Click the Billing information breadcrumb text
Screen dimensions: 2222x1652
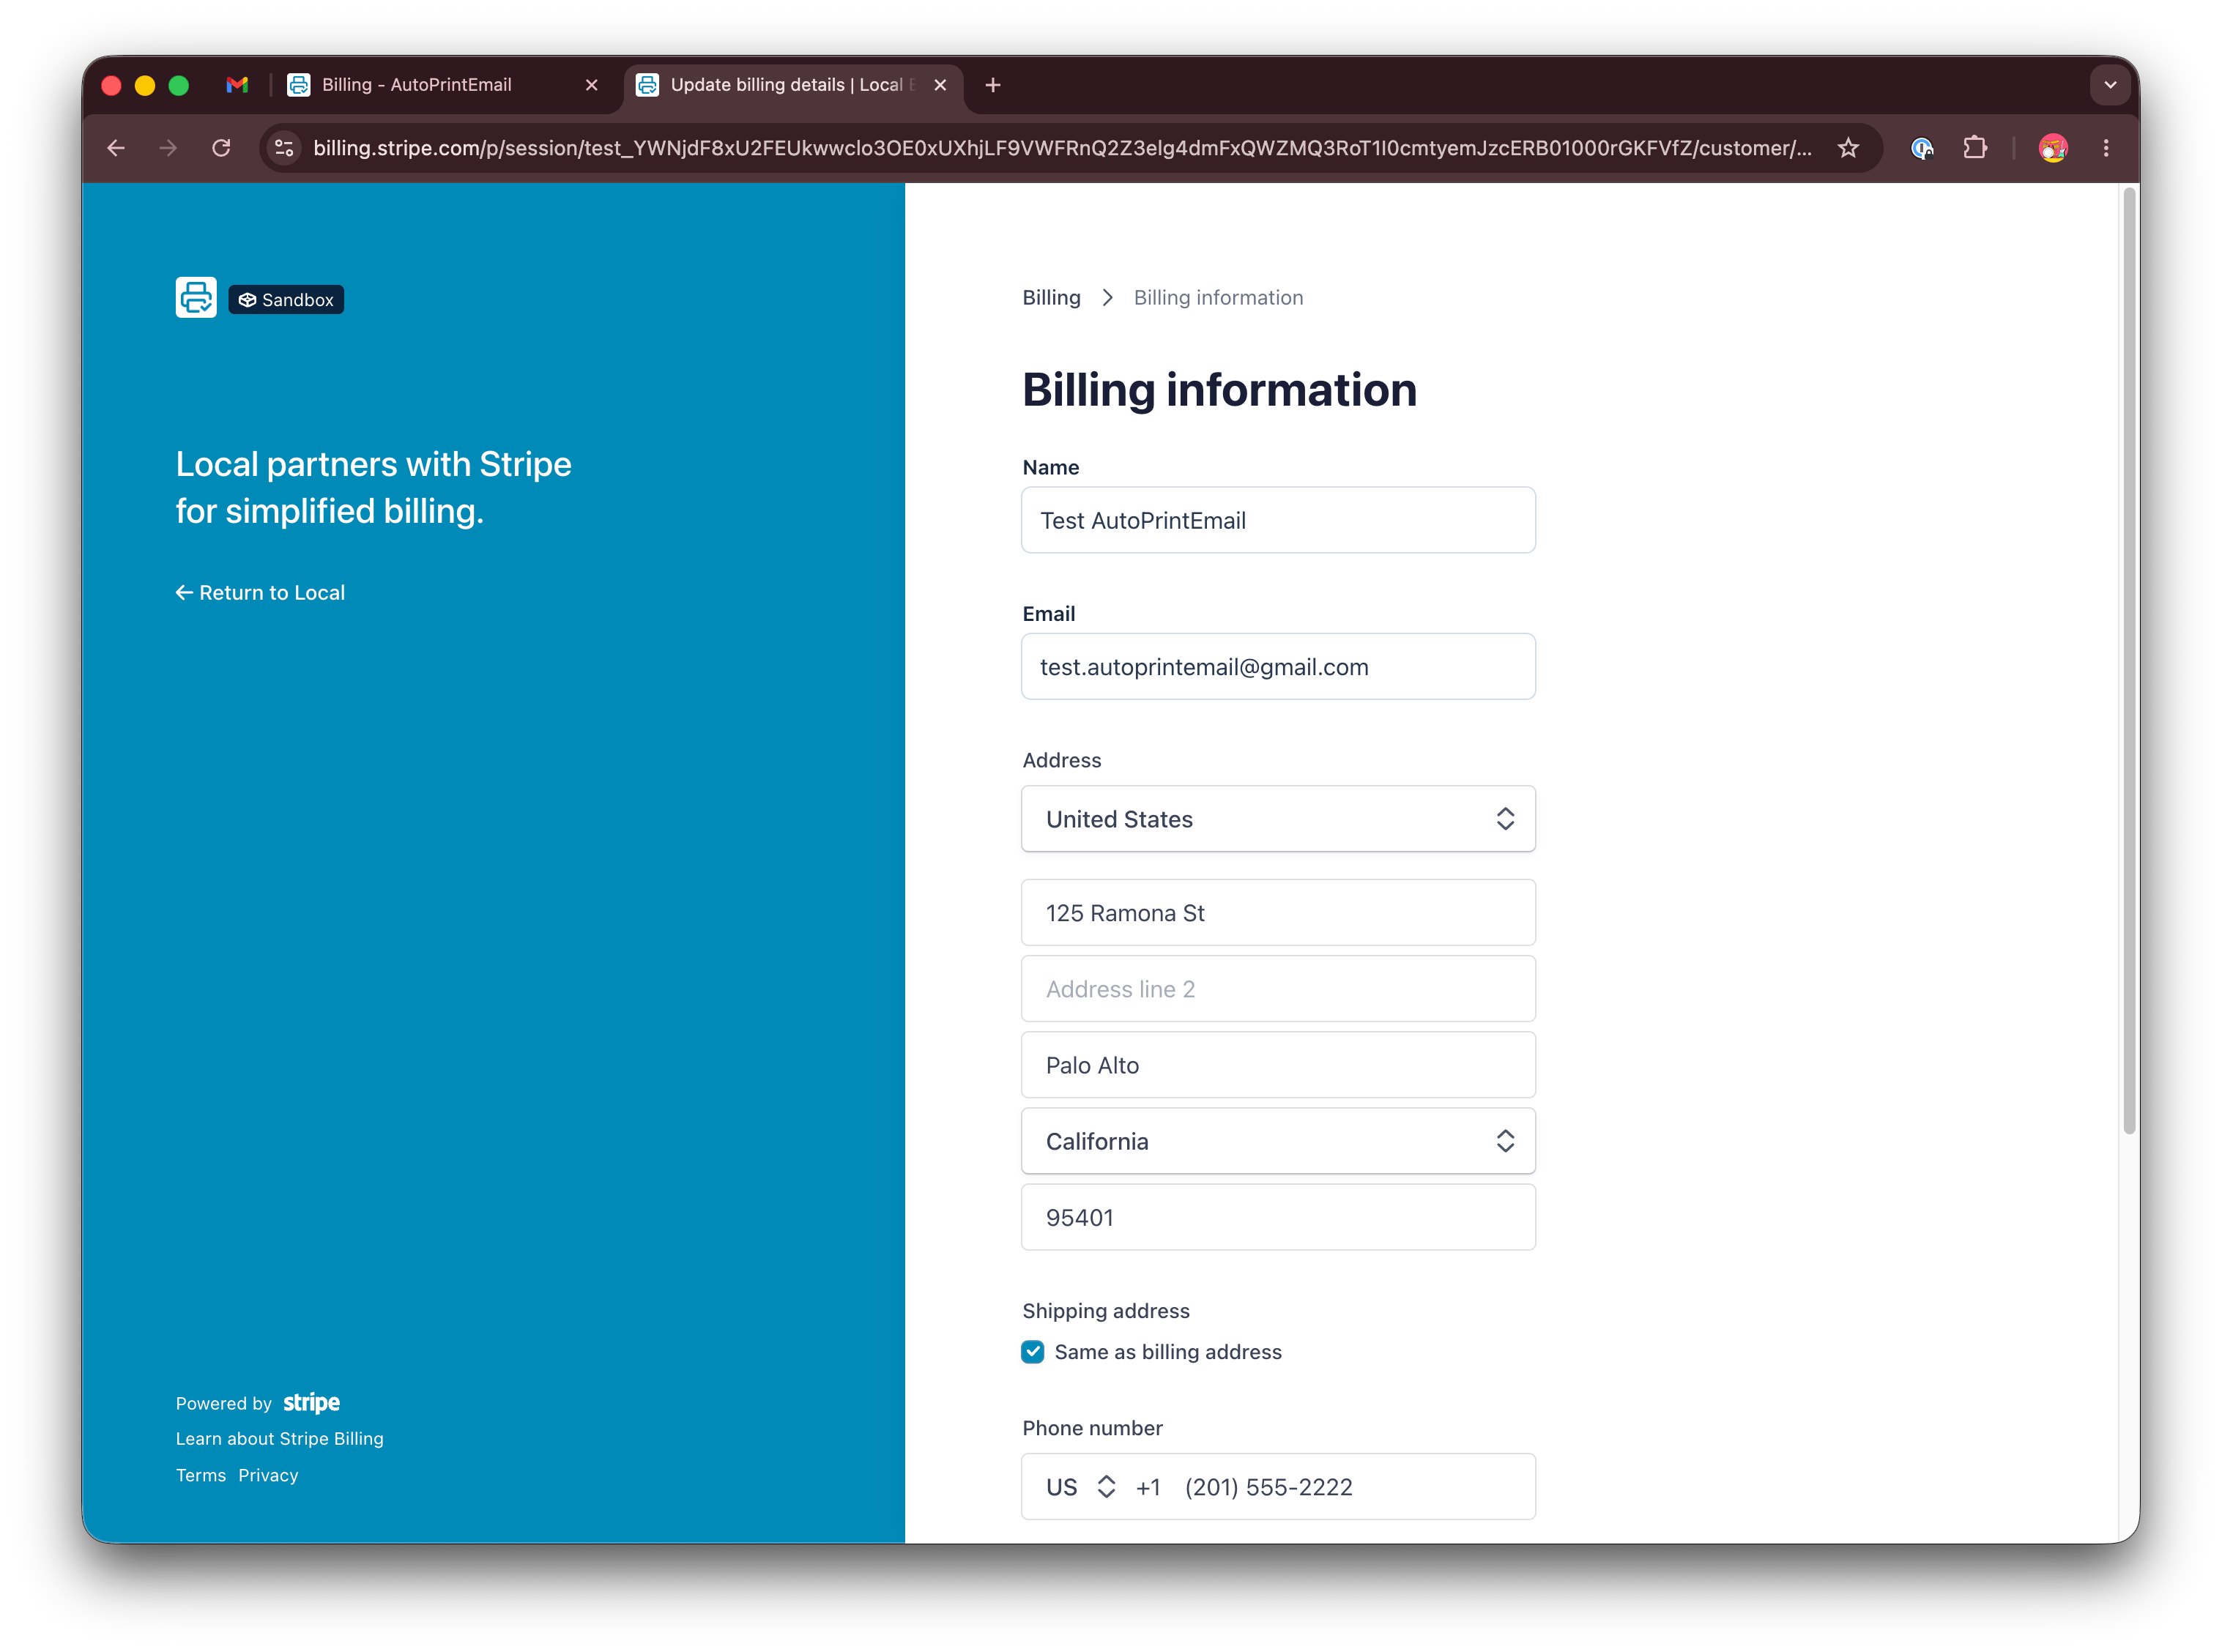(1218, 298)
